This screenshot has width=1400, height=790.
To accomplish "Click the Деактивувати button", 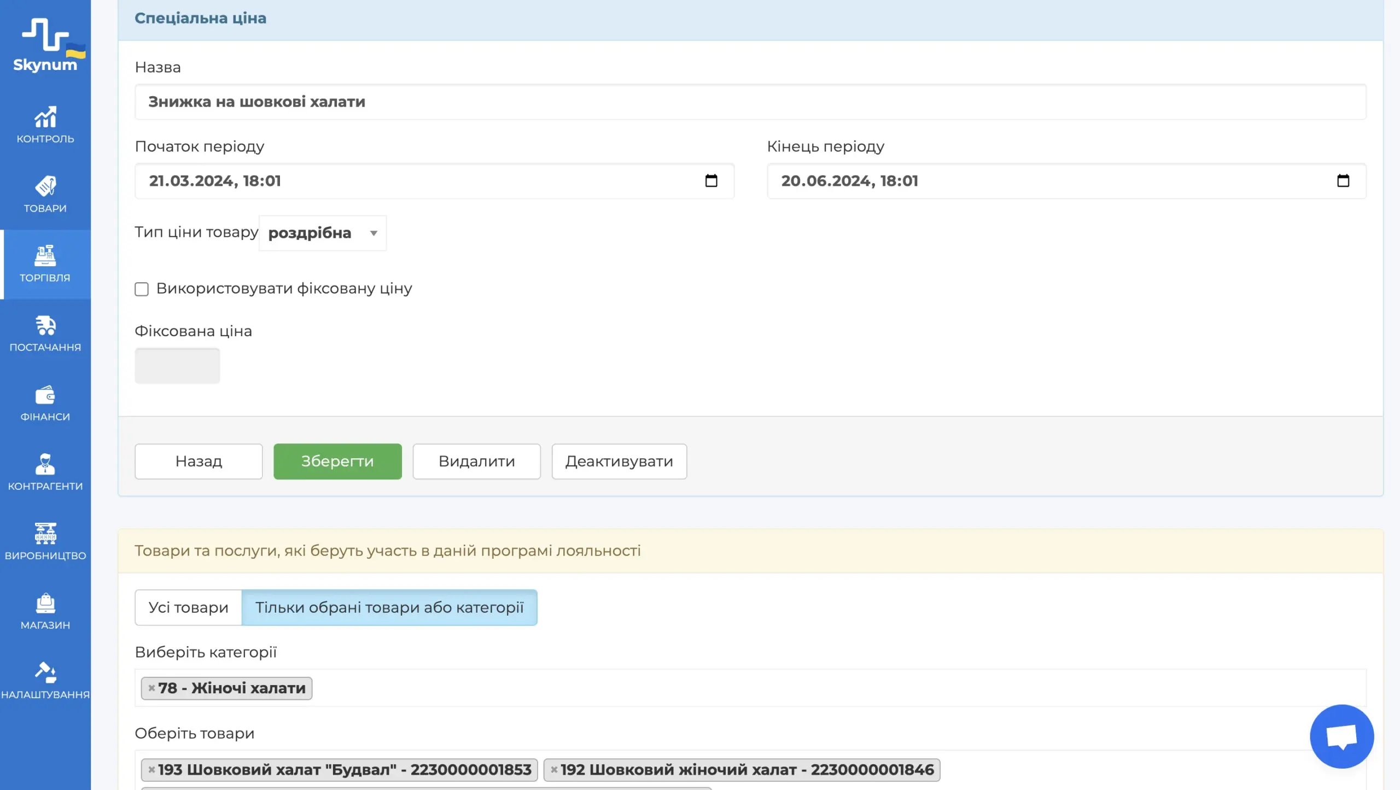I will click(619, 461).
